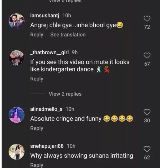Open _thatbrown__girl's profile avatar
This screenshot has height=168, width=160.
[16, 58]
